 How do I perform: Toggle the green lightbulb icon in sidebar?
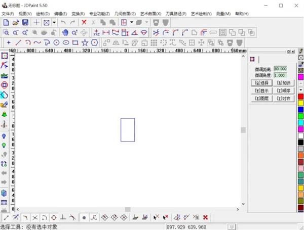click(x=4, y=146)
